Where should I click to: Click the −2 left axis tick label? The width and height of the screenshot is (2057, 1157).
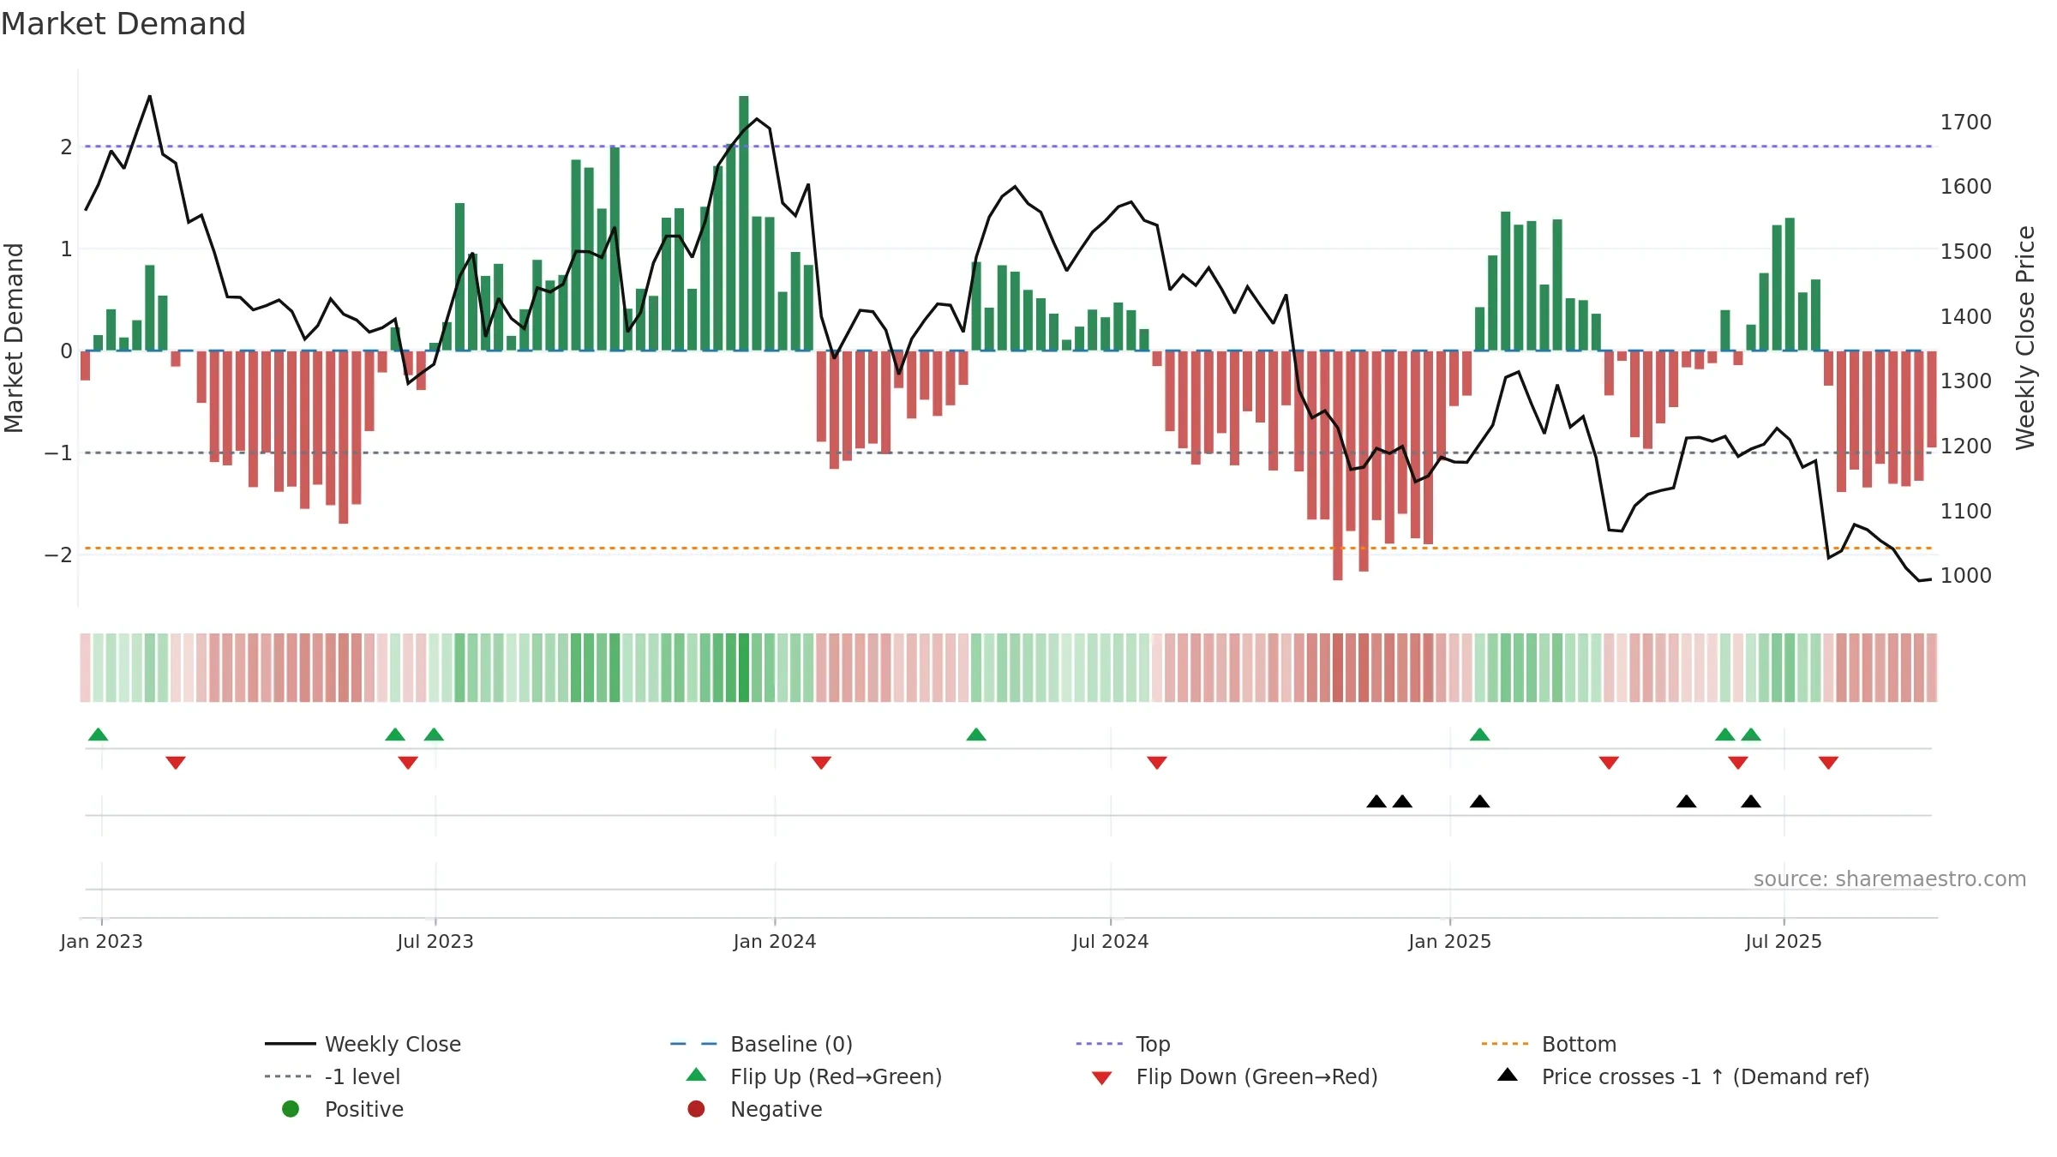click(x=58, y=555)
